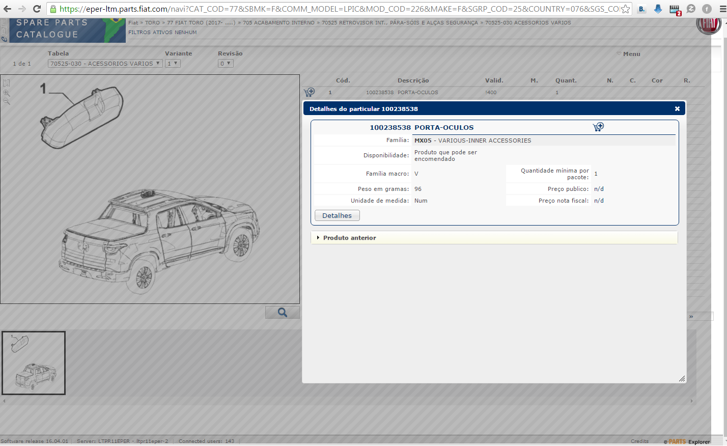Click the horizontal scrollbar right arrow
727x446 pixels.
tap(692, 401)
